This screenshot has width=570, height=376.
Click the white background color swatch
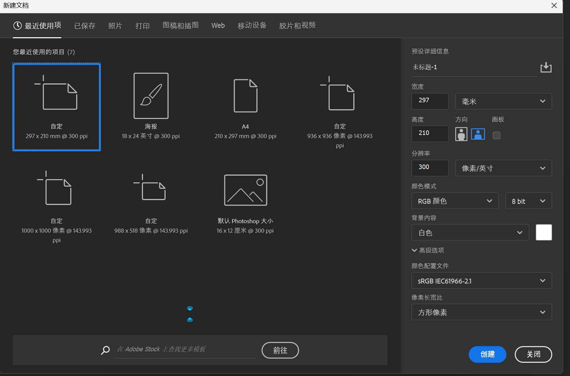pyautogui.click(x=544, y=232)
